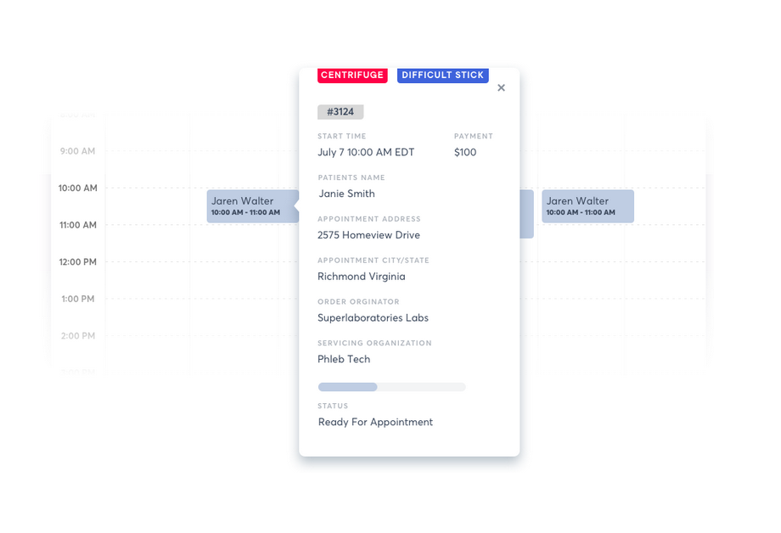Viewport: 781px width, 533px height.
Task: Click the appointment status progress bar
Action: (x=391, y=387)
